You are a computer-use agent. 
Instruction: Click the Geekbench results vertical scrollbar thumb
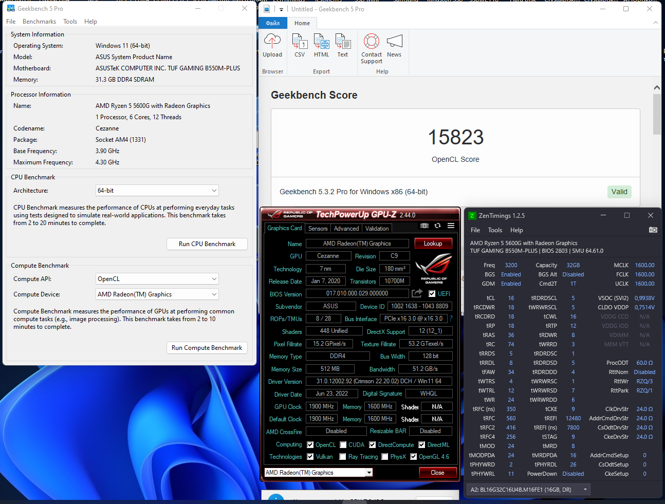point(657,114)
